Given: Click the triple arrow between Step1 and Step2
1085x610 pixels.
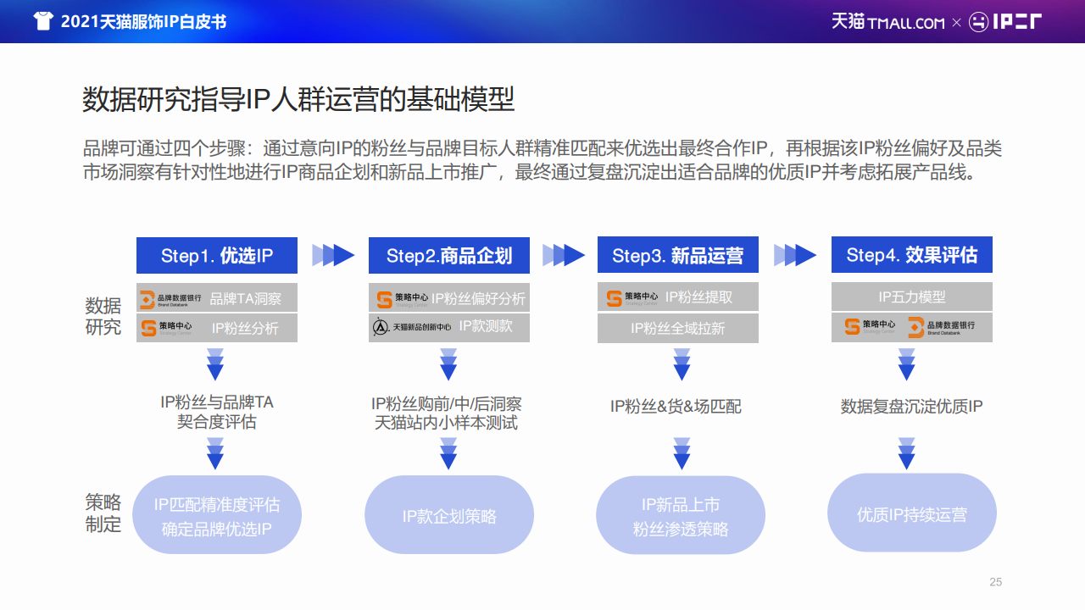Looking at the screenshot, I should point(333,255).
